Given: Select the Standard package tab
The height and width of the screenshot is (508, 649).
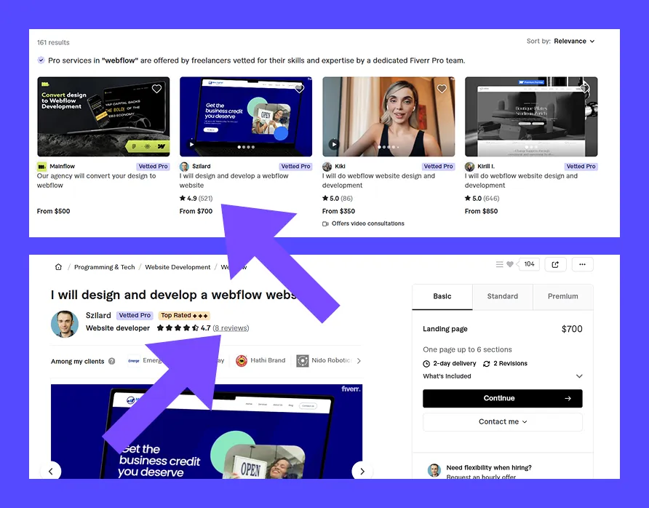Looking at the screenshot, I should coord(503,296).
